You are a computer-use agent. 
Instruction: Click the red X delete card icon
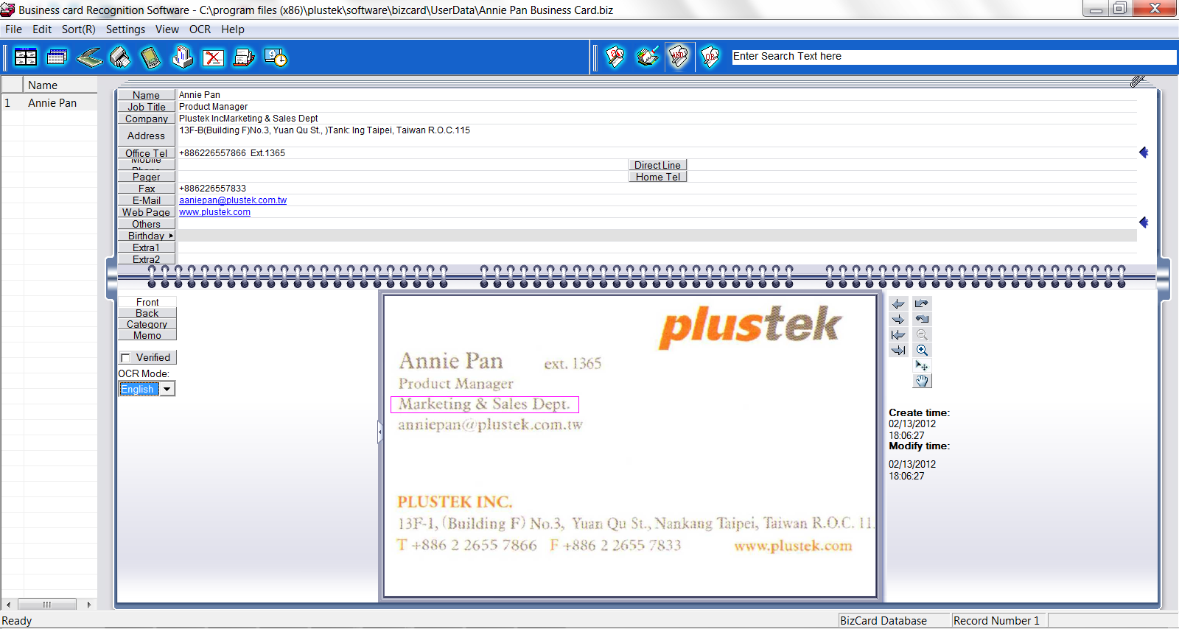(213, 57)
